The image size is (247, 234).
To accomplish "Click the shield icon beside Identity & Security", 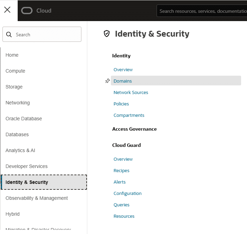I will point(107,34).
